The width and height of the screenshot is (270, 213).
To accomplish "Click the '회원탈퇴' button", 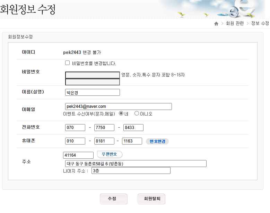I will [x=151, y=199].
